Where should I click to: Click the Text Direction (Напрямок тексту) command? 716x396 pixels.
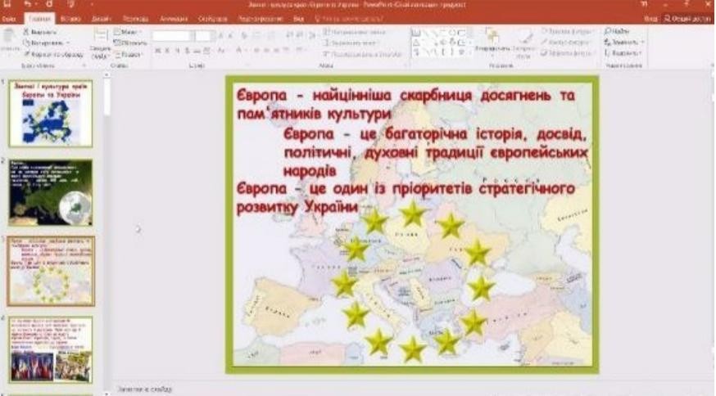(x=355, y=32)
